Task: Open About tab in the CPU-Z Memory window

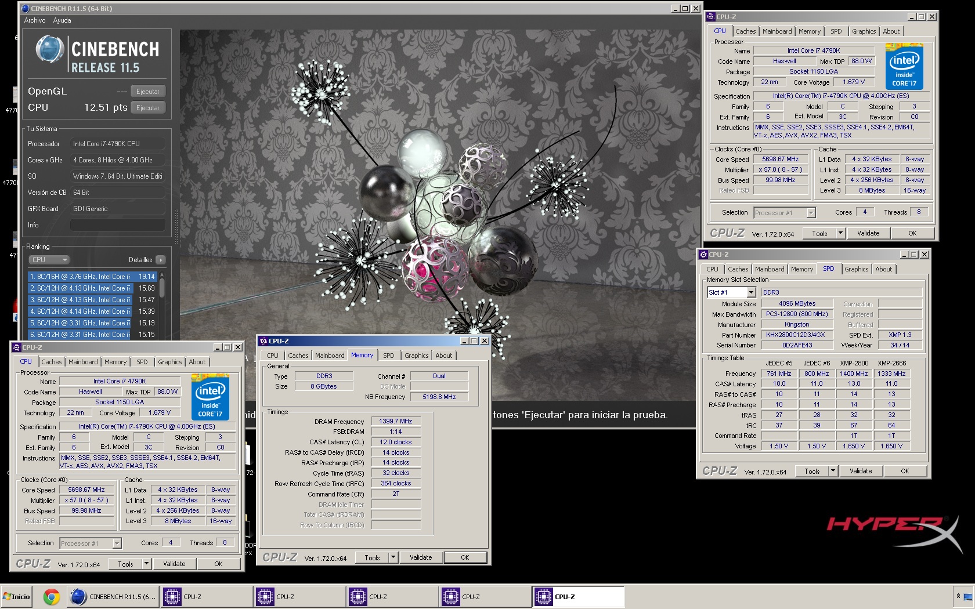Action: [443, 356]
